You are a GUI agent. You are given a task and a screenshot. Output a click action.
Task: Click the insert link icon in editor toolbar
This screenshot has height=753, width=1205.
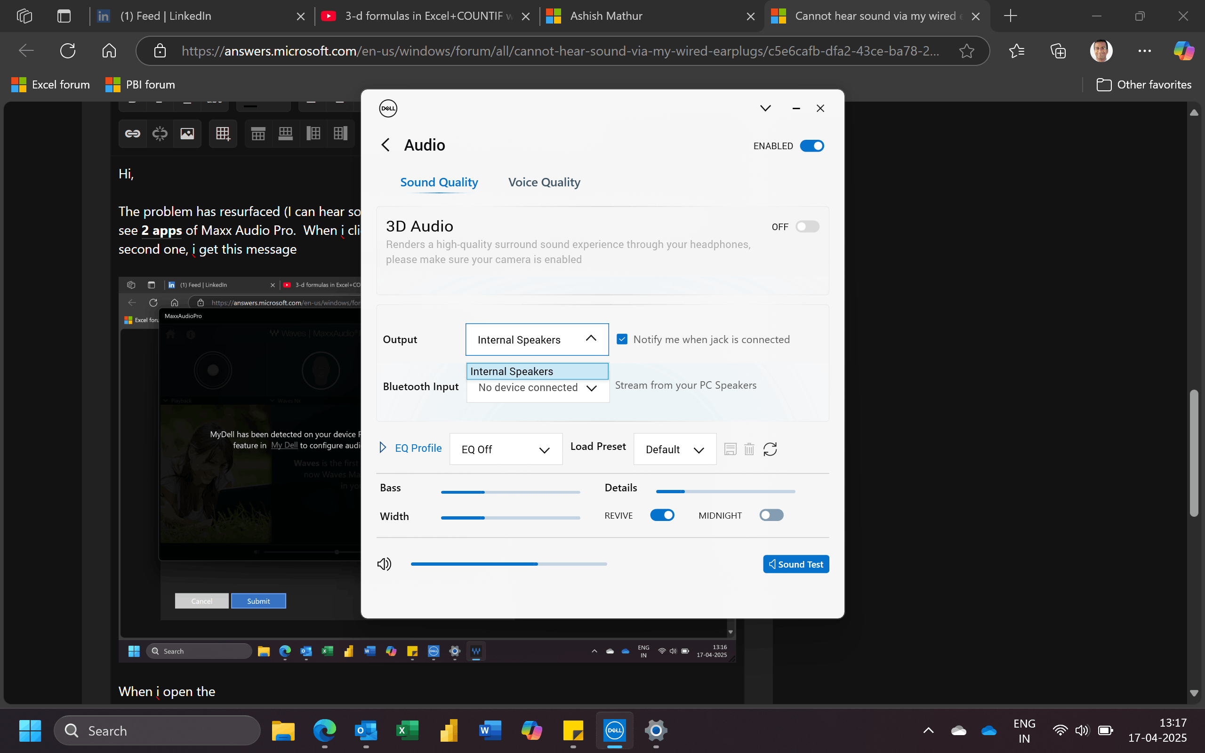click(x=132, y=134)
